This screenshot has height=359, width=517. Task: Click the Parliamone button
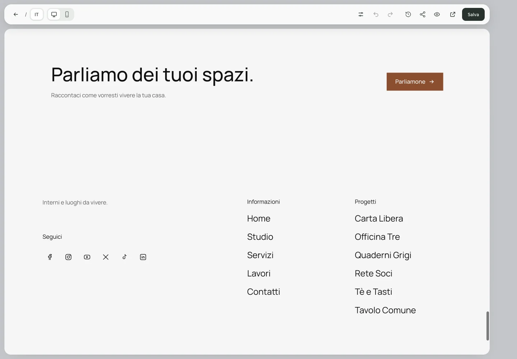coord(415,81)
